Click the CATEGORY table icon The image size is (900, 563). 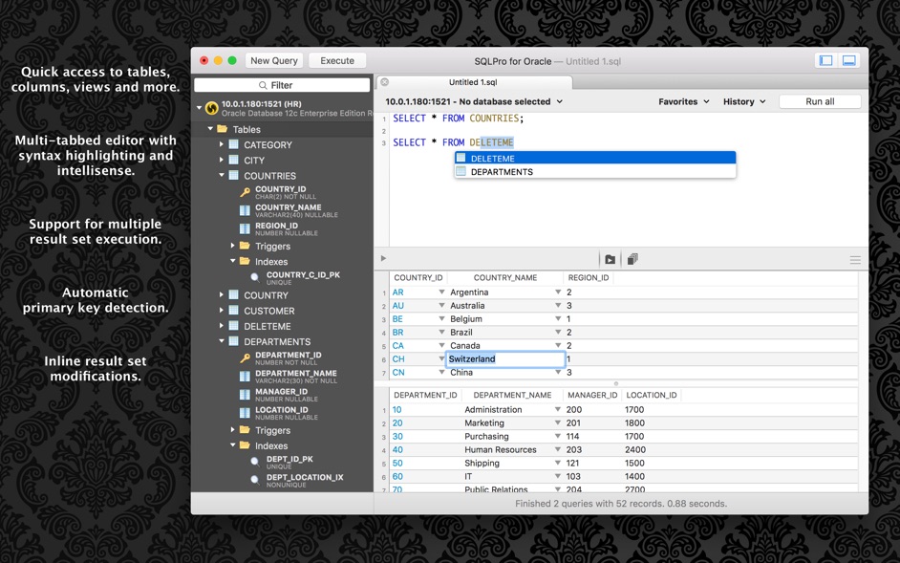(234, 145)
